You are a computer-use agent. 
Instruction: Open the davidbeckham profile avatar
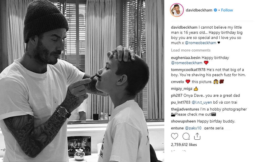(x=177, y=10)
